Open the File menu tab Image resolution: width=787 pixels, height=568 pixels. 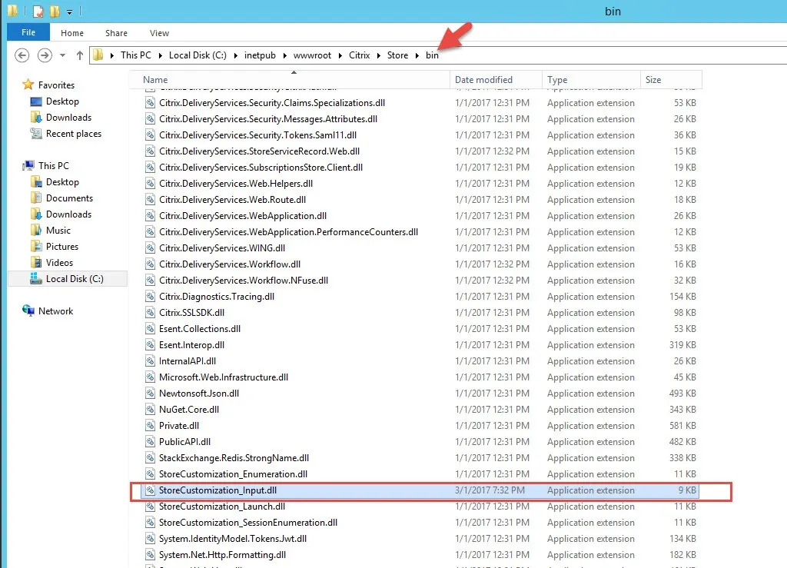coord(28,33)
